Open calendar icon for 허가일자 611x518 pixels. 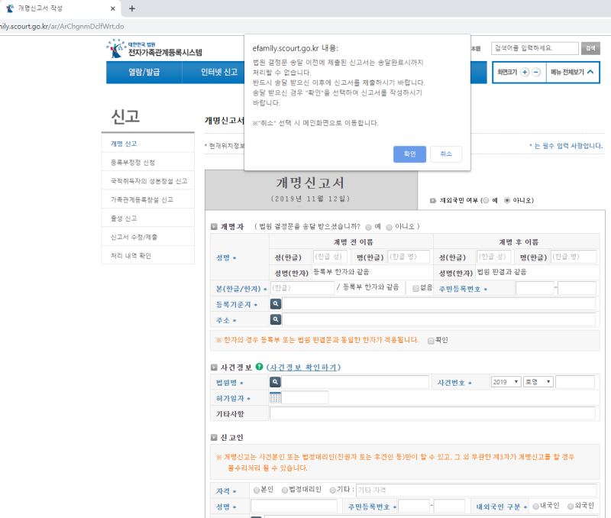click(275, 398)
